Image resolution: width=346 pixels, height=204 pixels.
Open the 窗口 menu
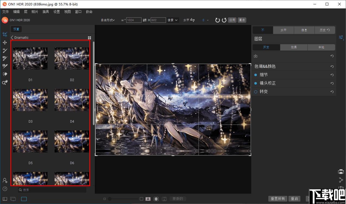point(78,12)
